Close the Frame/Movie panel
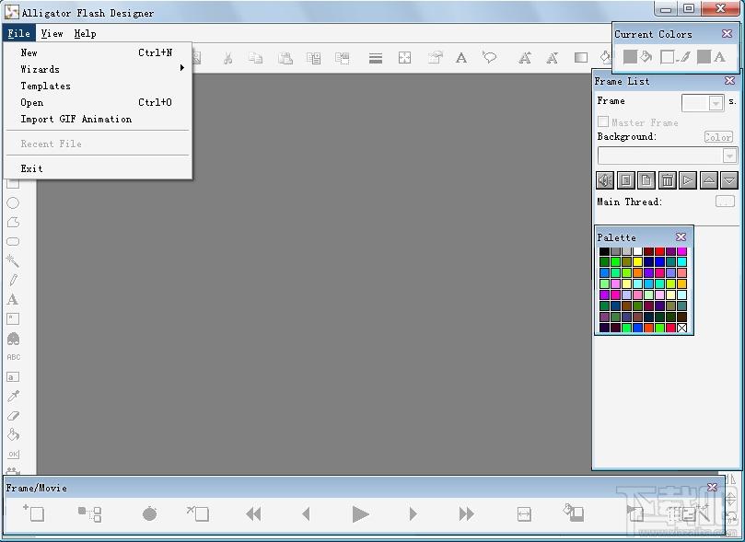This screenshot has width=745, height=542. [x=712, y=488]
